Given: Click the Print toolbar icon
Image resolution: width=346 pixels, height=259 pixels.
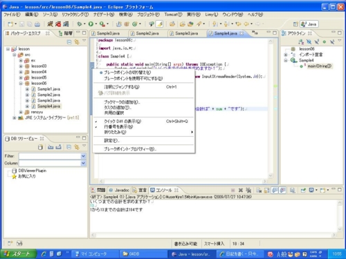Looking at the screenshot, I should click(37, 24).
